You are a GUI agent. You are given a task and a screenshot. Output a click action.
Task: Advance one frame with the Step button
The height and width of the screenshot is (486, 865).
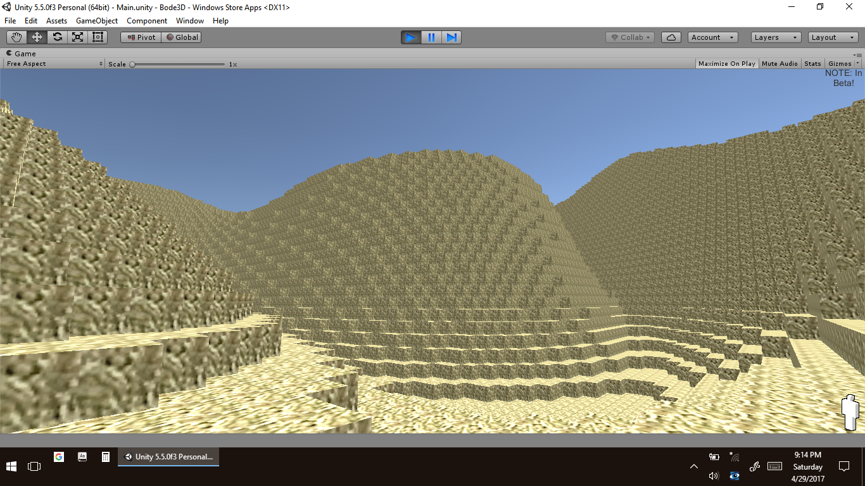point(451,37)
